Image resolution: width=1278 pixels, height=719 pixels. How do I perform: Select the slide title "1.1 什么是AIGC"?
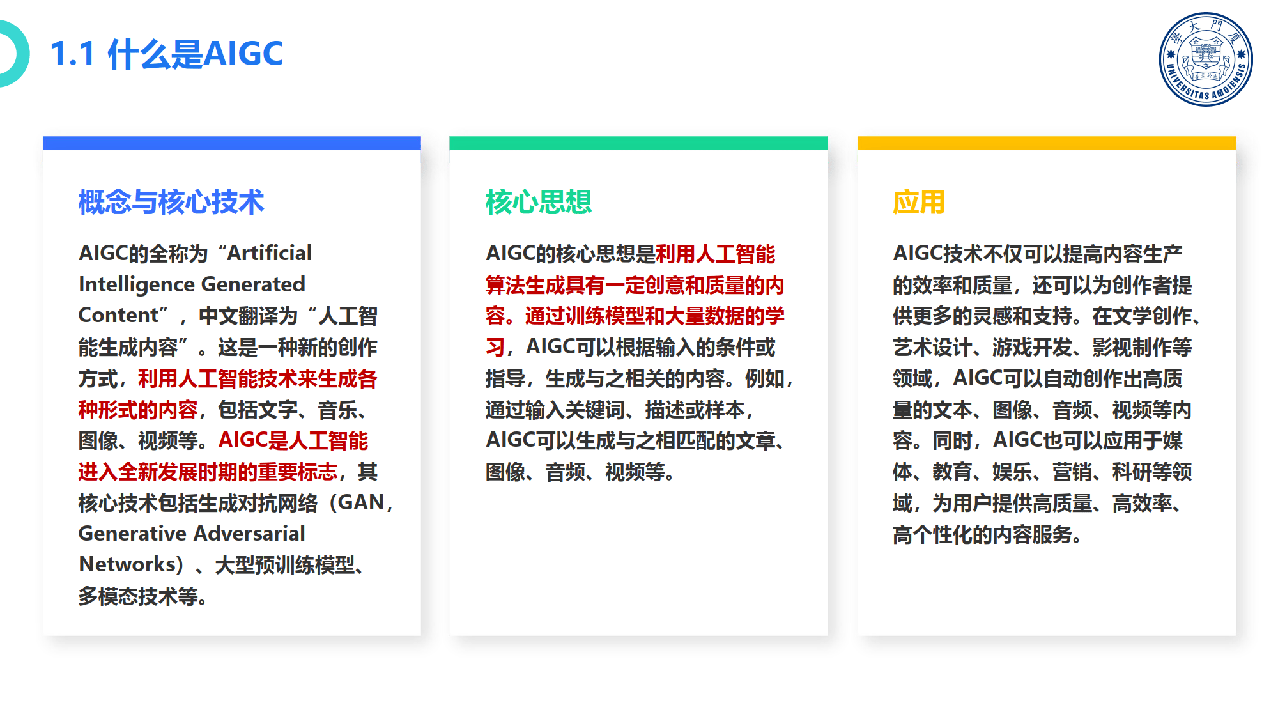(167, 54)
